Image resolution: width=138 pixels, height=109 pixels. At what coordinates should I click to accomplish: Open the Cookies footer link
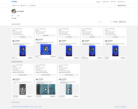point(40,107)
